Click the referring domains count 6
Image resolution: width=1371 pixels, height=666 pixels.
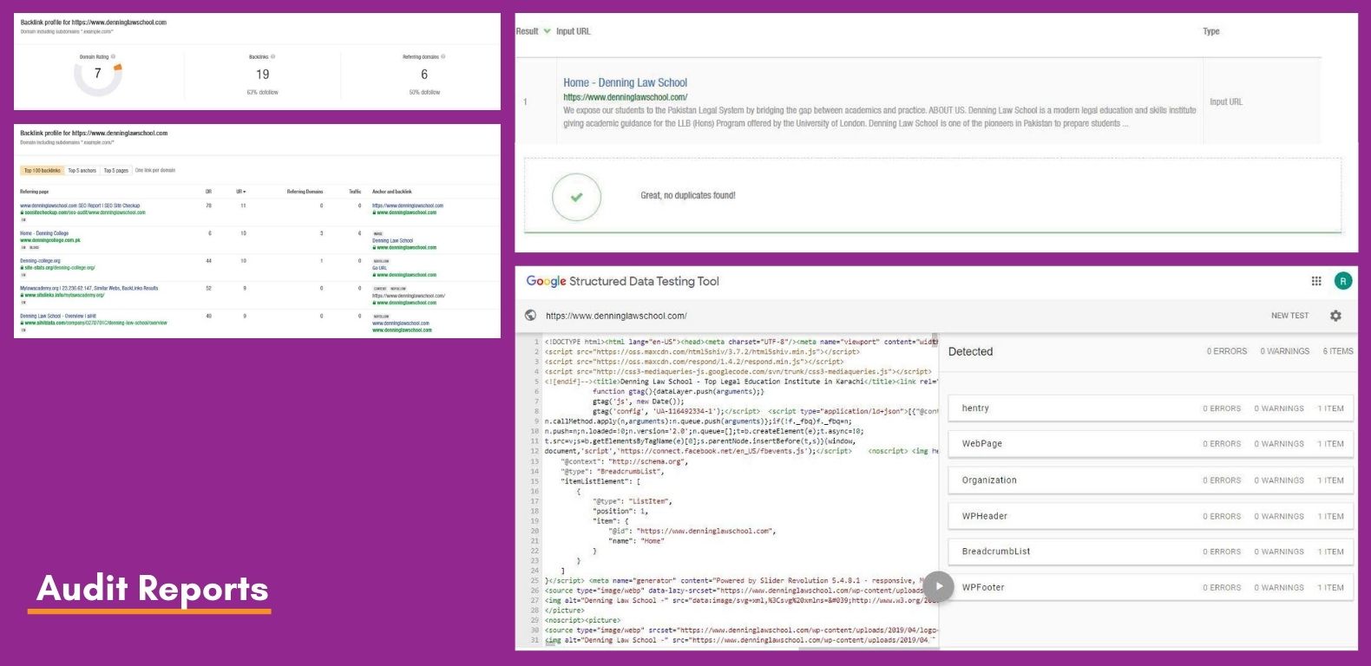(424, 75)
